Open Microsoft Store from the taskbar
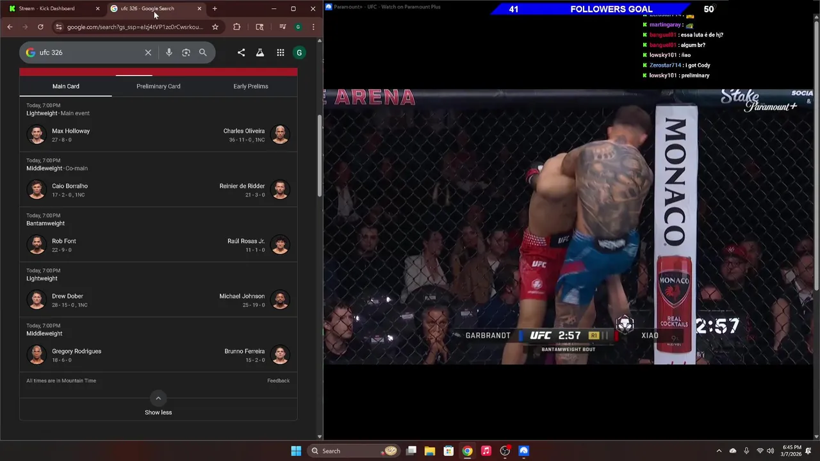The image size is (820, 461). (448, 451)
